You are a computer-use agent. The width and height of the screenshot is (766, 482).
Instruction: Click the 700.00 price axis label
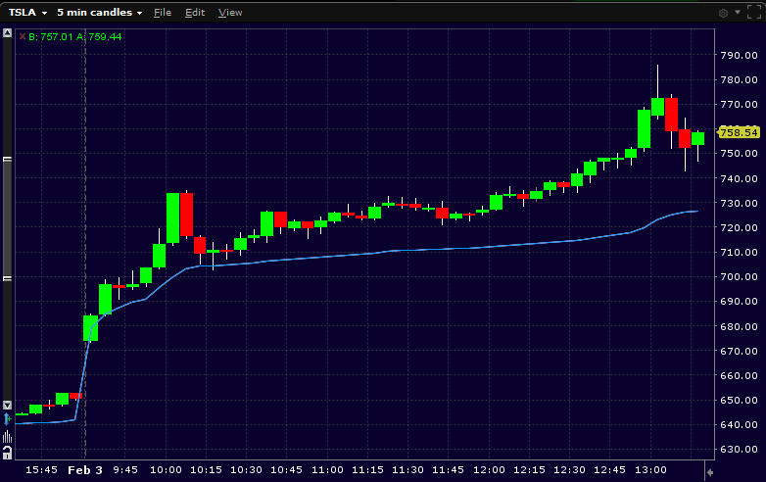(740, 276)
